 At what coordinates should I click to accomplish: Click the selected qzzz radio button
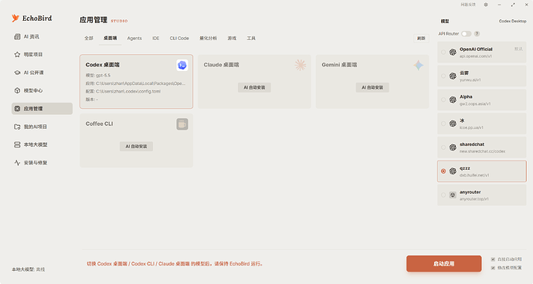click(443, 171)
